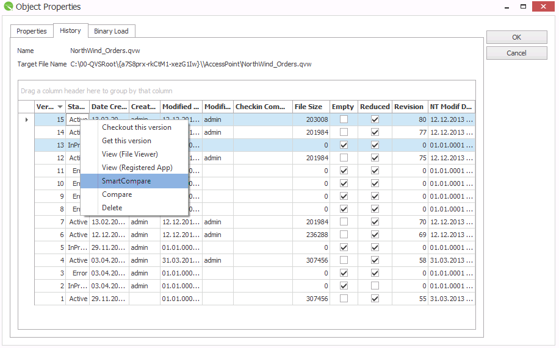Toggle Empty checkbox for version 13
The width and height of the screenshot is (559, 348).
coord(344,145)
